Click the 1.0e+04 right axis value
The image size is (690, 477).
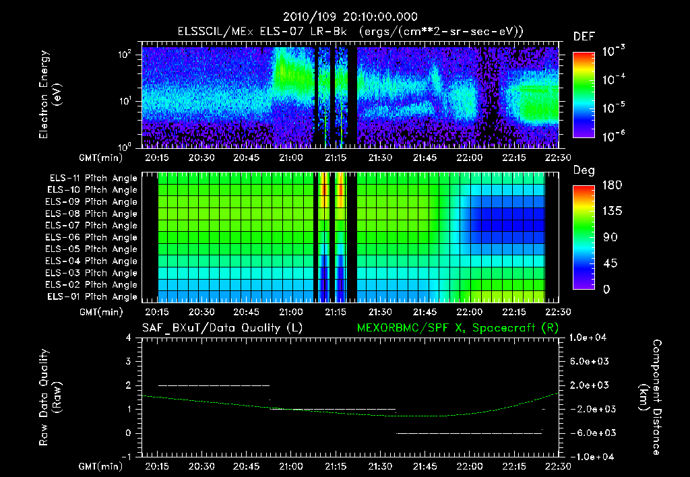coord(588,338)
